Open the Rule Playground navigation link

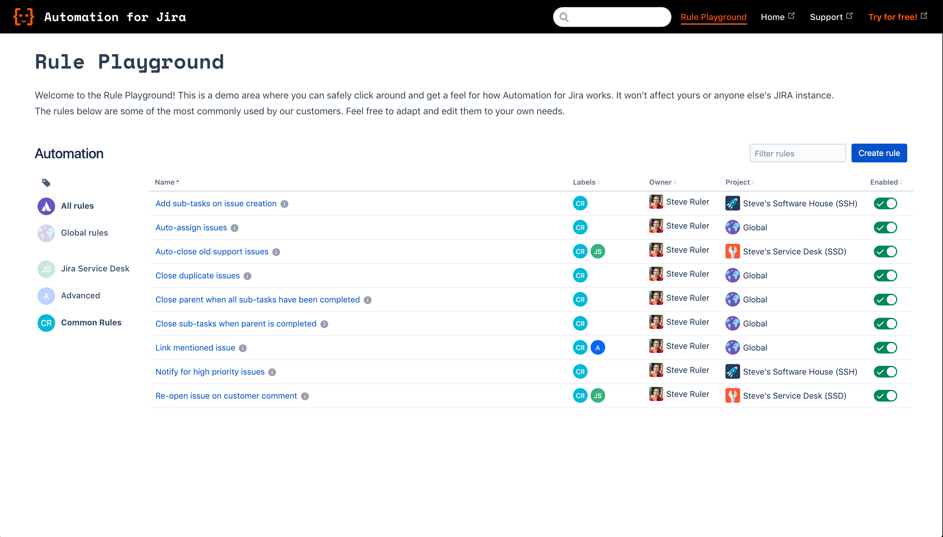[714, 17]
